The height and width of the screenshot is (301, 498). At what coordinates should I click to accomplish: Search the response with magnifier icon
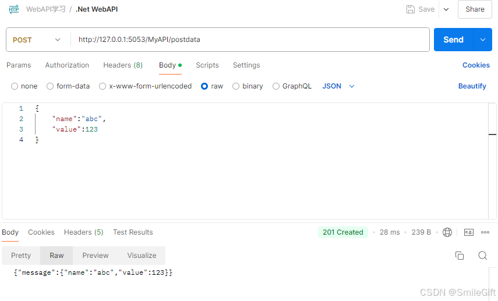point(482,256)
